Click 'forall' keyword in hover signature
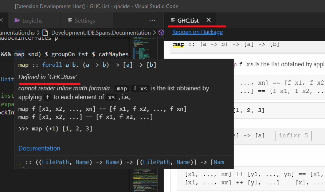Image resolution: width=325 pixels, height=192 pixels. [52, 65]
